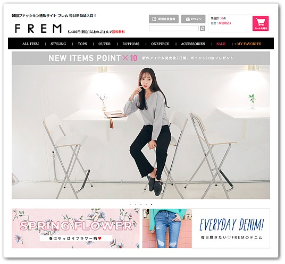285x264 pixels.
Task: Open the MY FAVORITE link
Action: (x=248, y=43)
